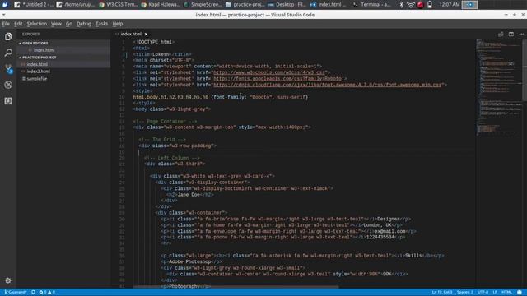Screen dimensions: 527x296
Task: Switch to the SimpleScree... taskbar window
Action: [x=203, y=4]
